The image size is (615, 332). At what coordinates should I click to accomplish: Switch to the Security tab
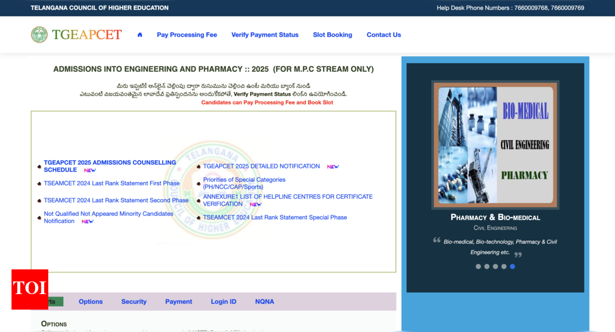coord(134,302)
